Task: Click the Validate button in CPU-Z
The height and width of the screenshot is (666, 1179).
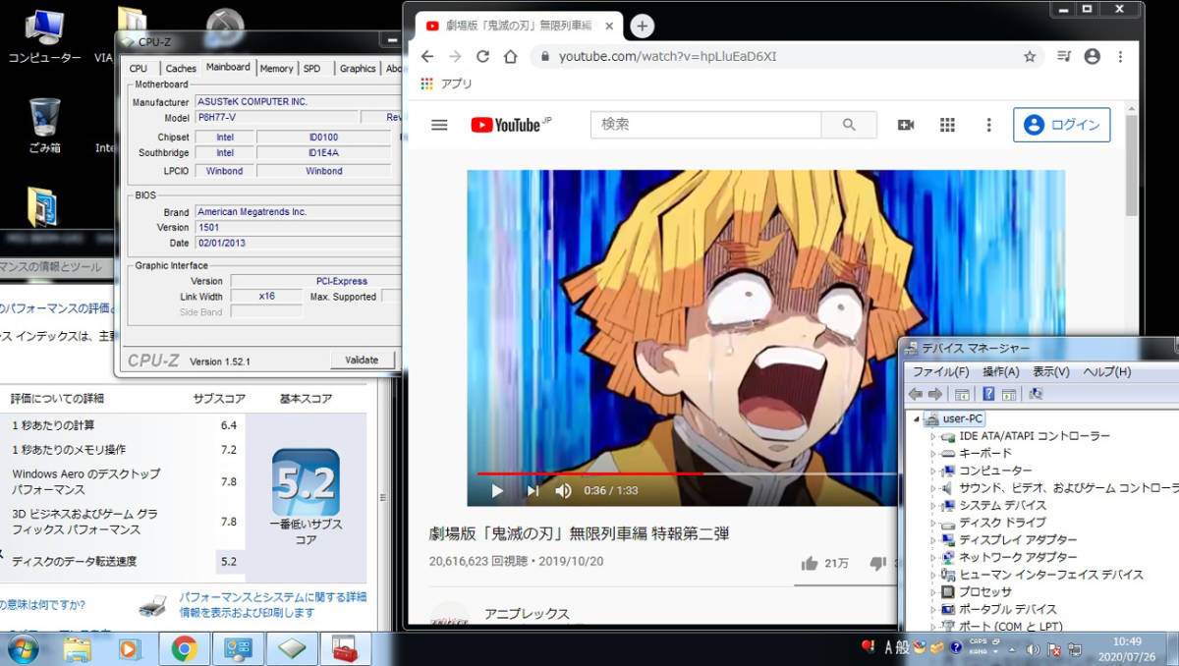Action: pos(362,360)
